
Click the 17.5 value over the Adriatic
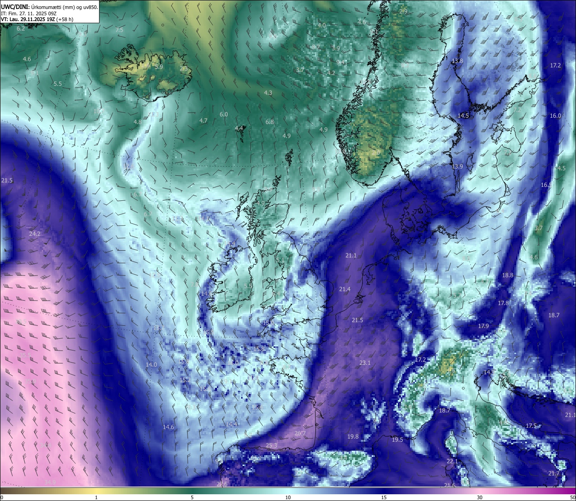(531, 426)
